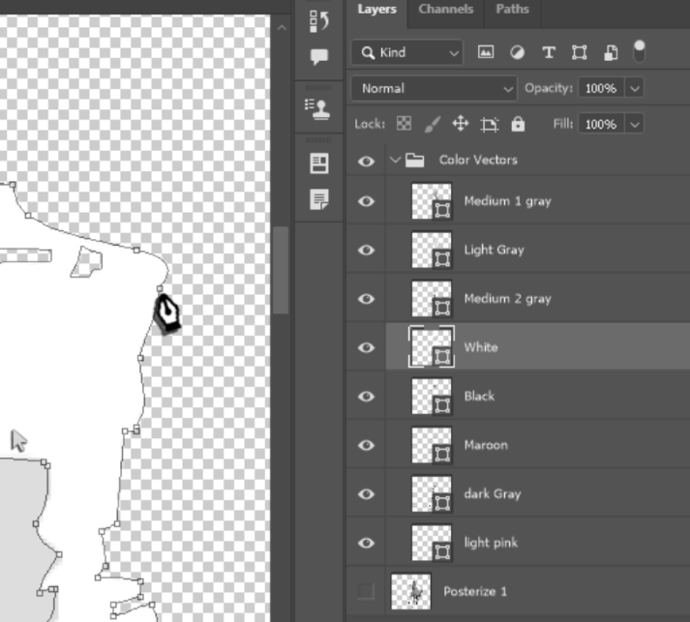Collapse the Color Vectors group
This screenshot has height=622, width=690.
click(x=395, y=160)
